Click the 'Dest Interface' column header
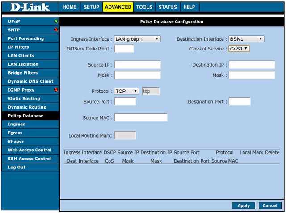This screenshot has height=213, width=286. pos(83,161)
